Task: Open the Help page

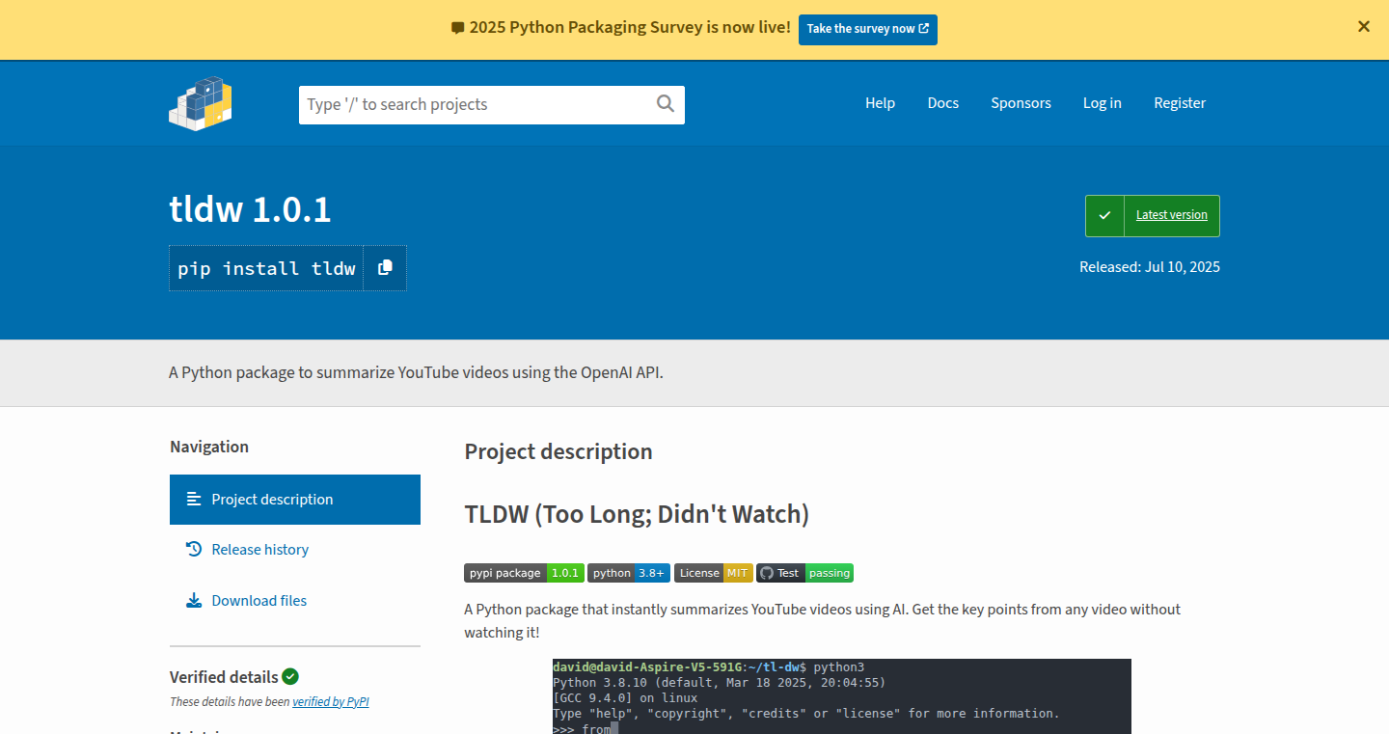Action: [880, 103]
